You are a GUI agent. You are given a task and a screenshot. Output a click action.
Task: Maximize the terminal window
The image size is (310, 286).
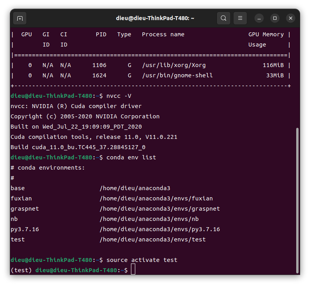pos(275,19)
